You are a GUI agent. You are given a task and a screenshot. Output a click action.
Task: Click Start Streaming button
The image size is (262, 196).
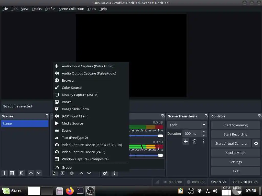click(235, 125)
